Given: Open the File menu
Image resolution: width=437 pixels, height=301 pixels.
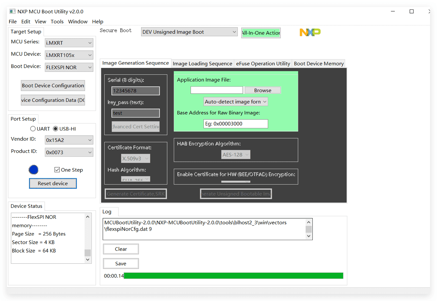Looking at the screenshot, I should tap(13, 22).
